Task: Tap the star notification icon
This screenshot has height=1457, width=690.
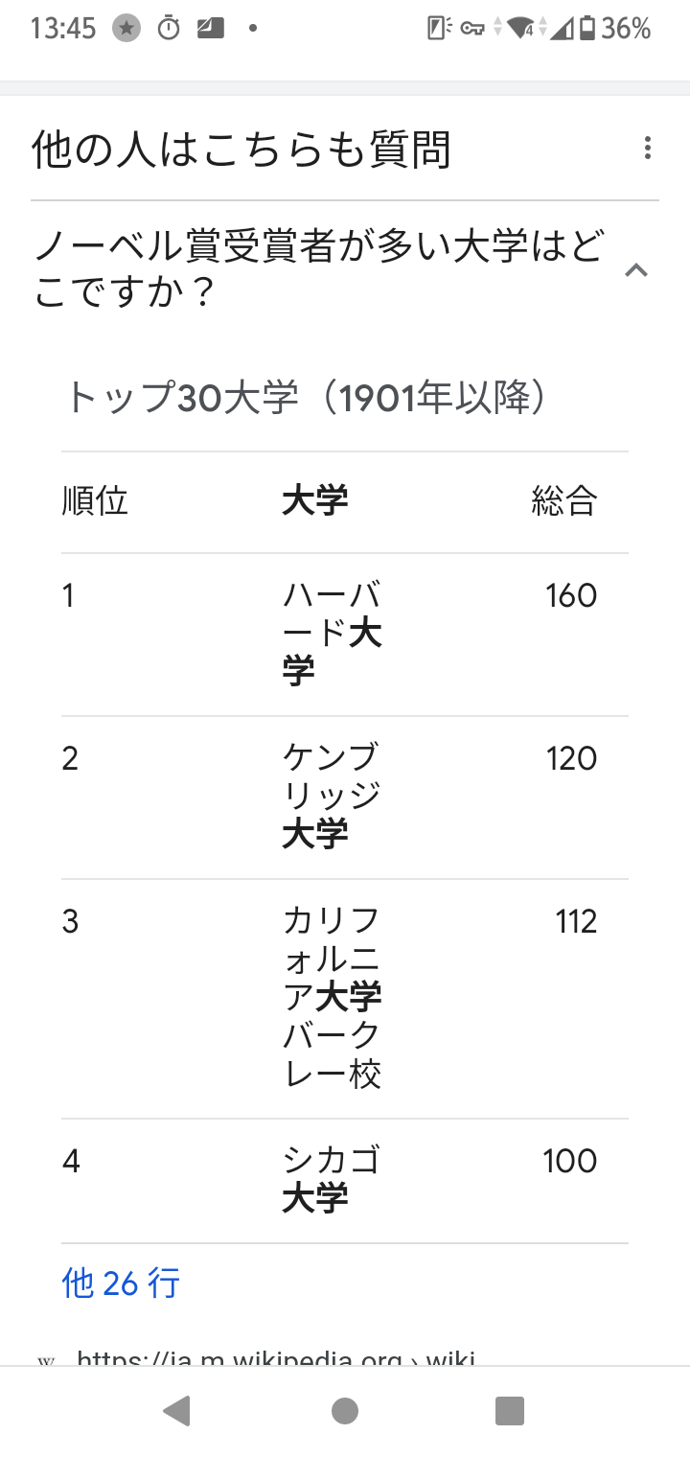Action: click(x=126, y=29)
